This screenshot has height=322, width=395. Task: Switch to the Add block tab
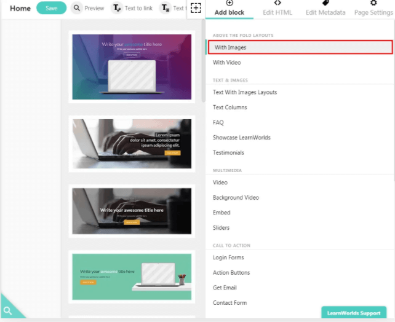[x=229, y=9]
